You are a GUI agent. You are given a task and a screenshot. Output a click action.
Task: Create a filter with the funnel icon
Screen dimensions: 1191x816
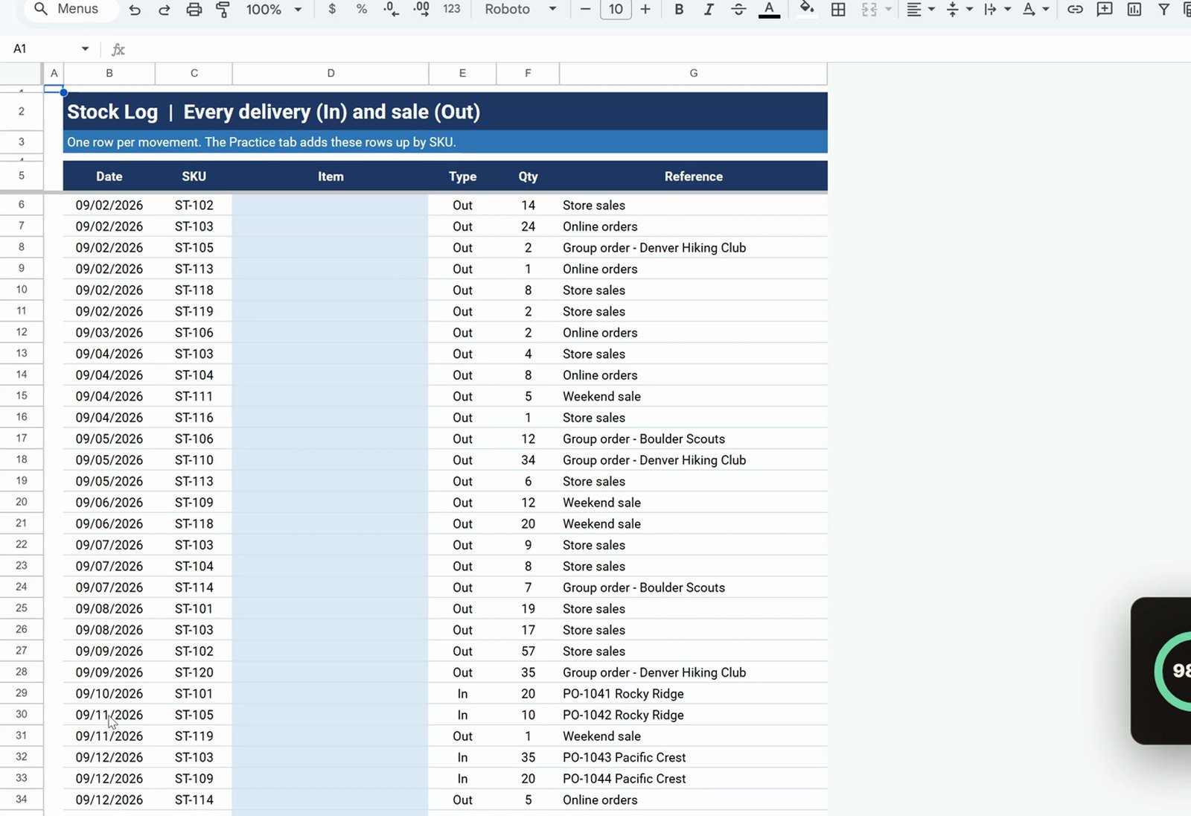tap(1163, 9)
